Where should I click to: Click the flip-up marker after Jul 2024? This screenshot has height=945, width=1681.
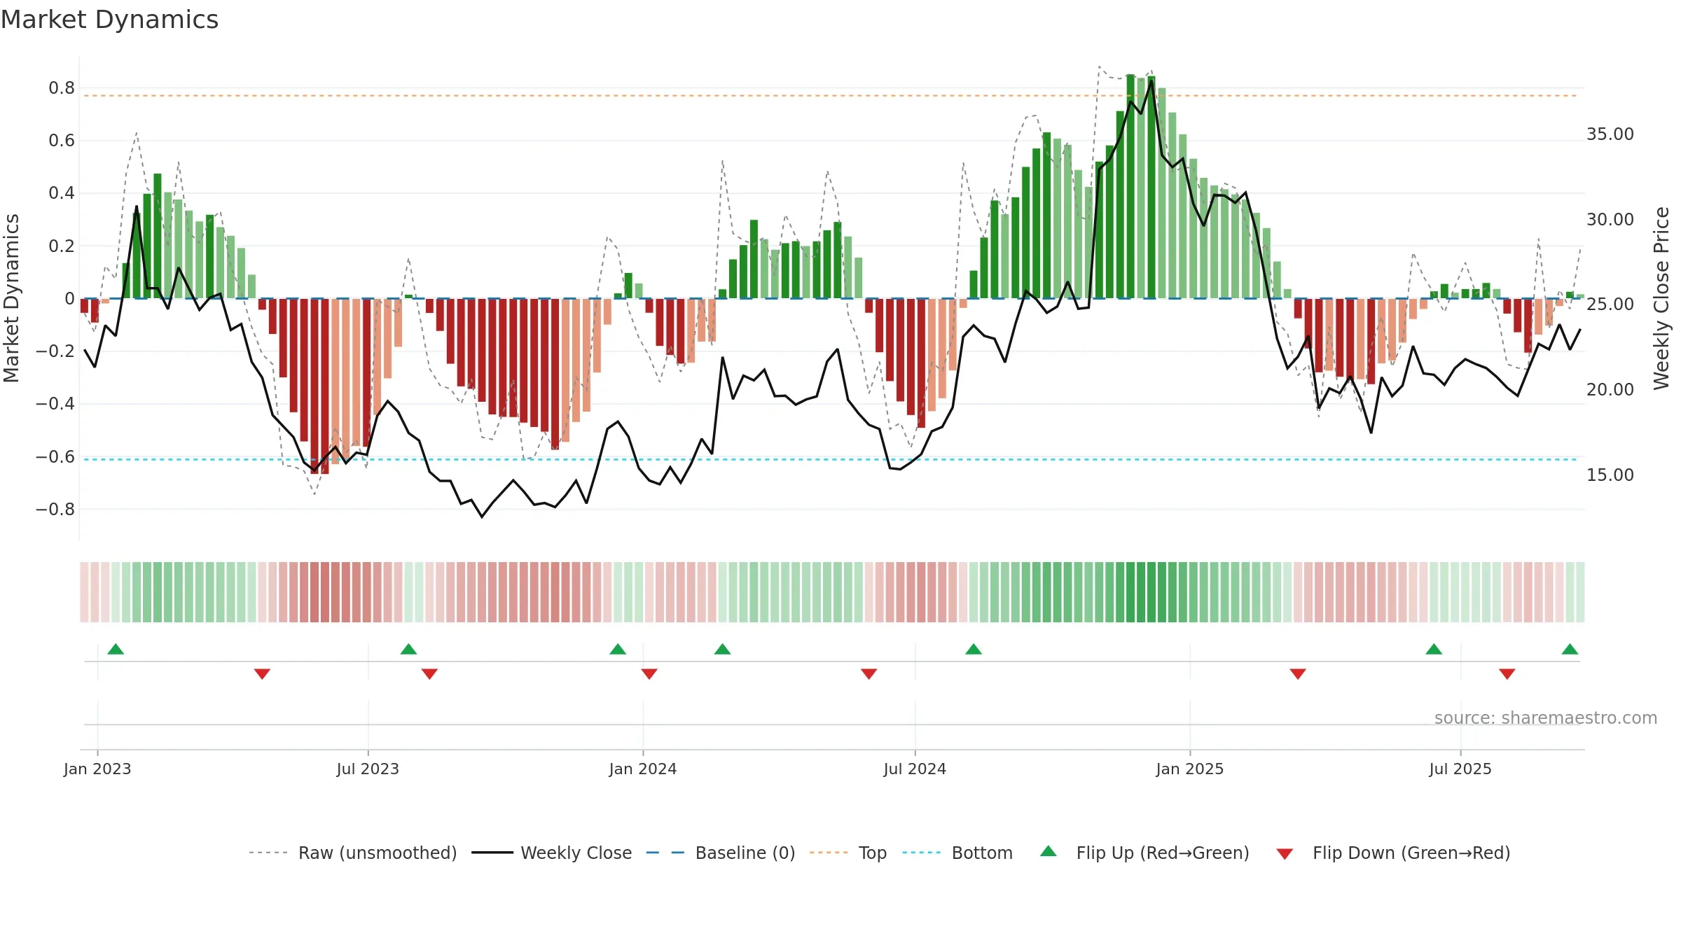[974, 649]
